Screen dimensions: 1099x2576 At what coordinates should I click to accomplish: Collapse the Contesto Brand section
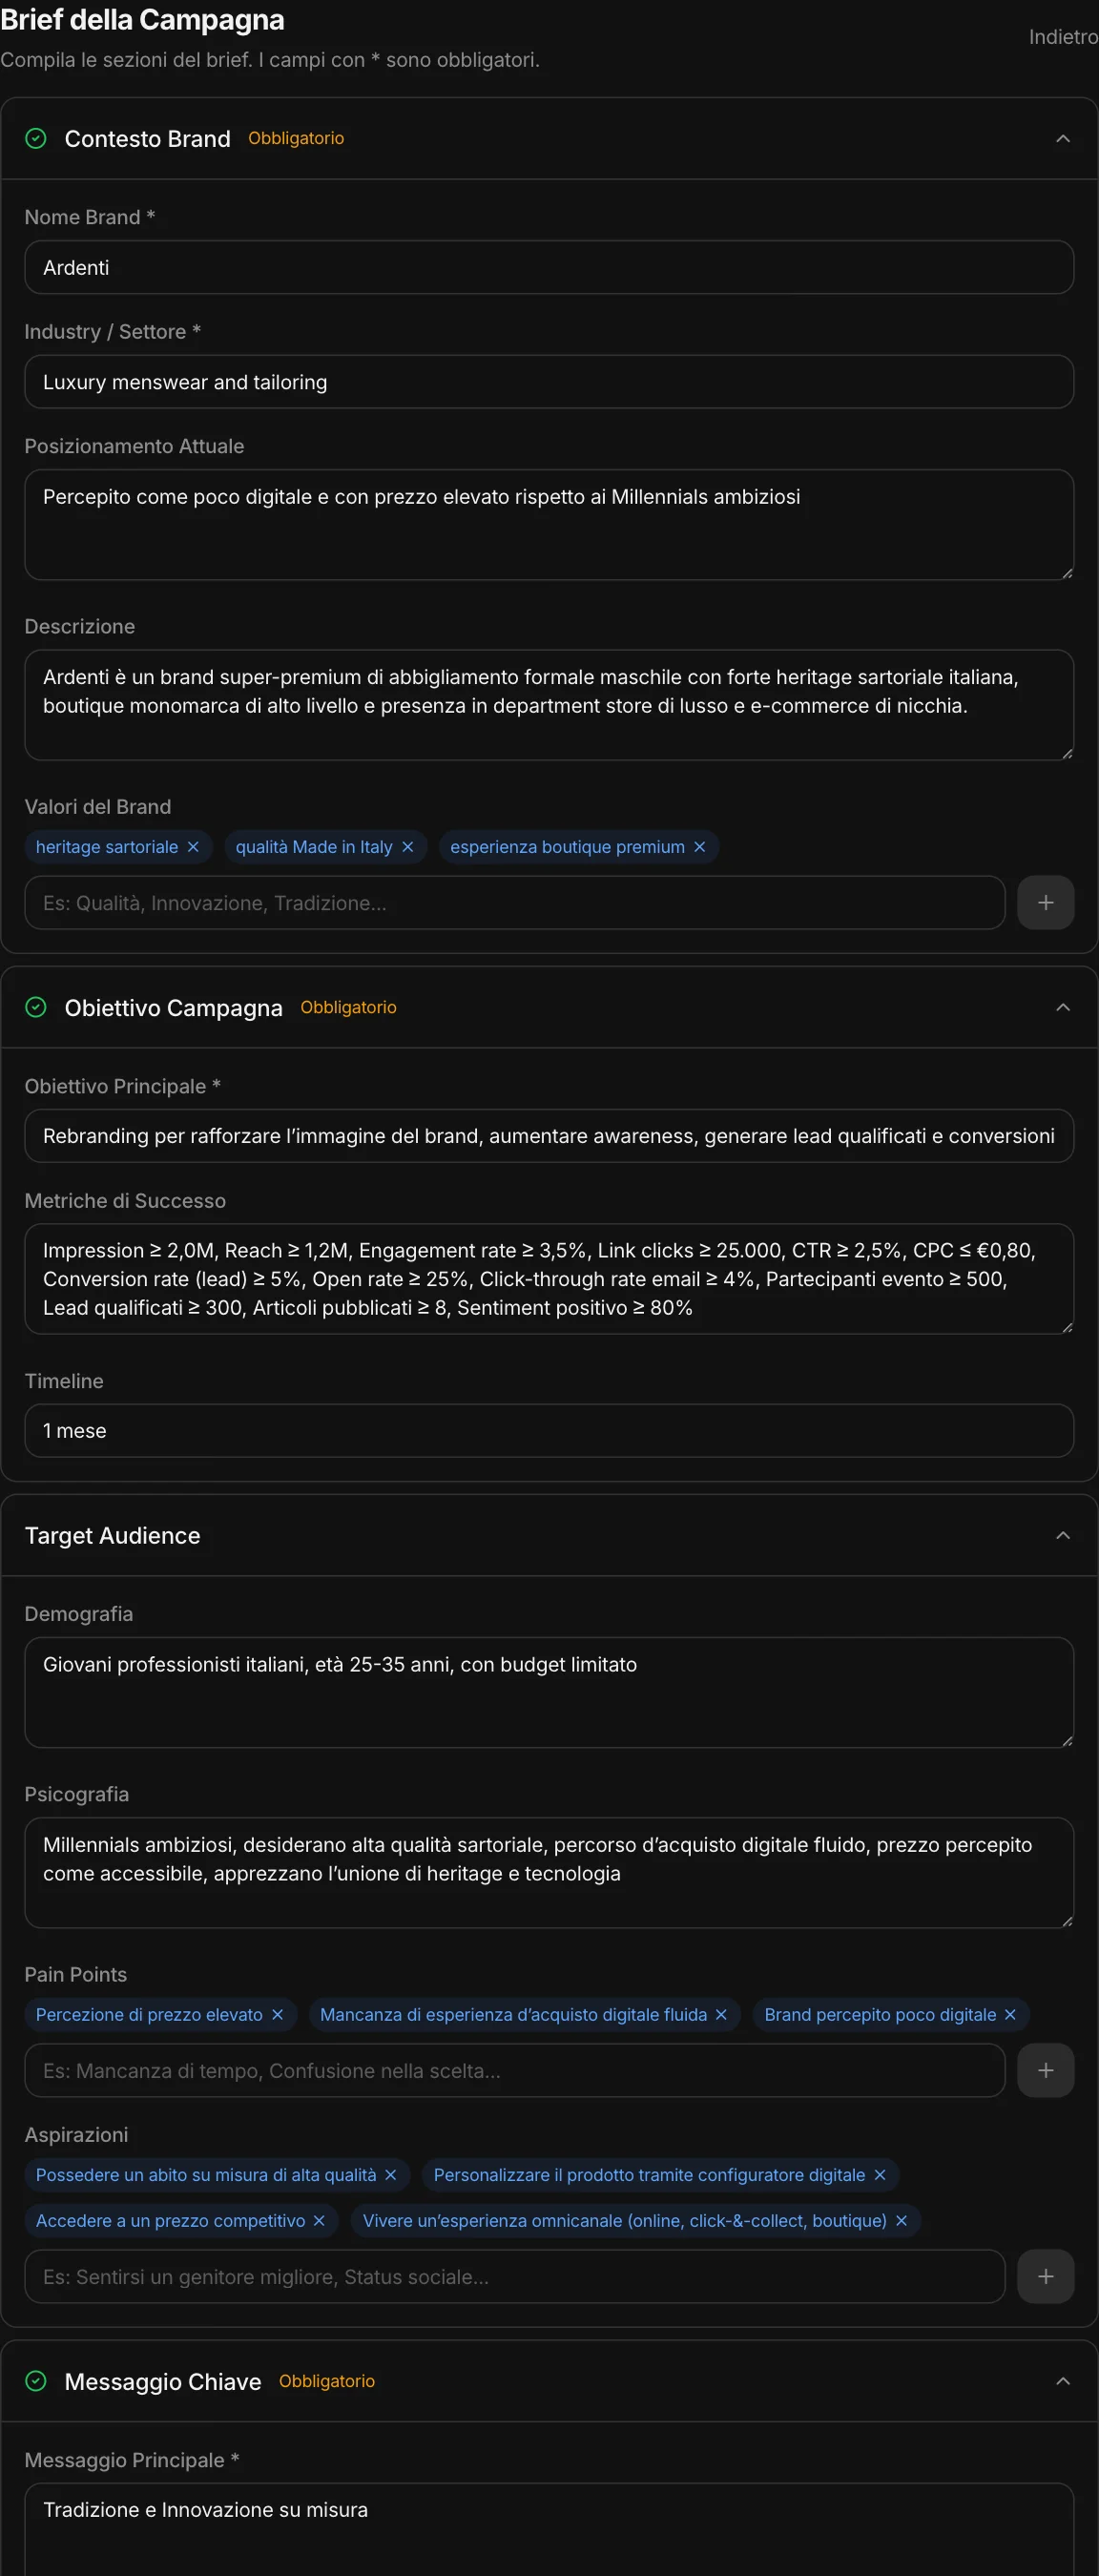(x=1063, y=139)
